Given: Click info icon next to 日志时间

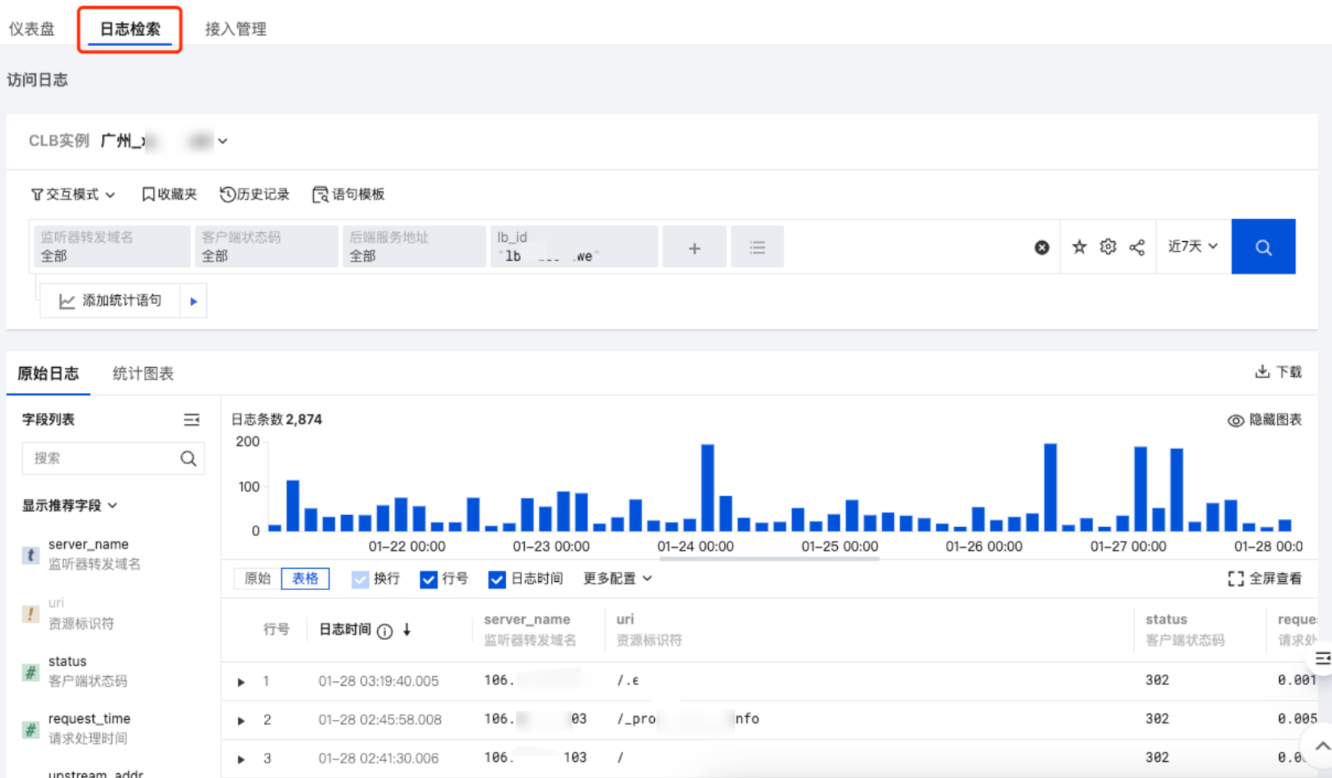Looking at the screenshot, I should [384, 631].
